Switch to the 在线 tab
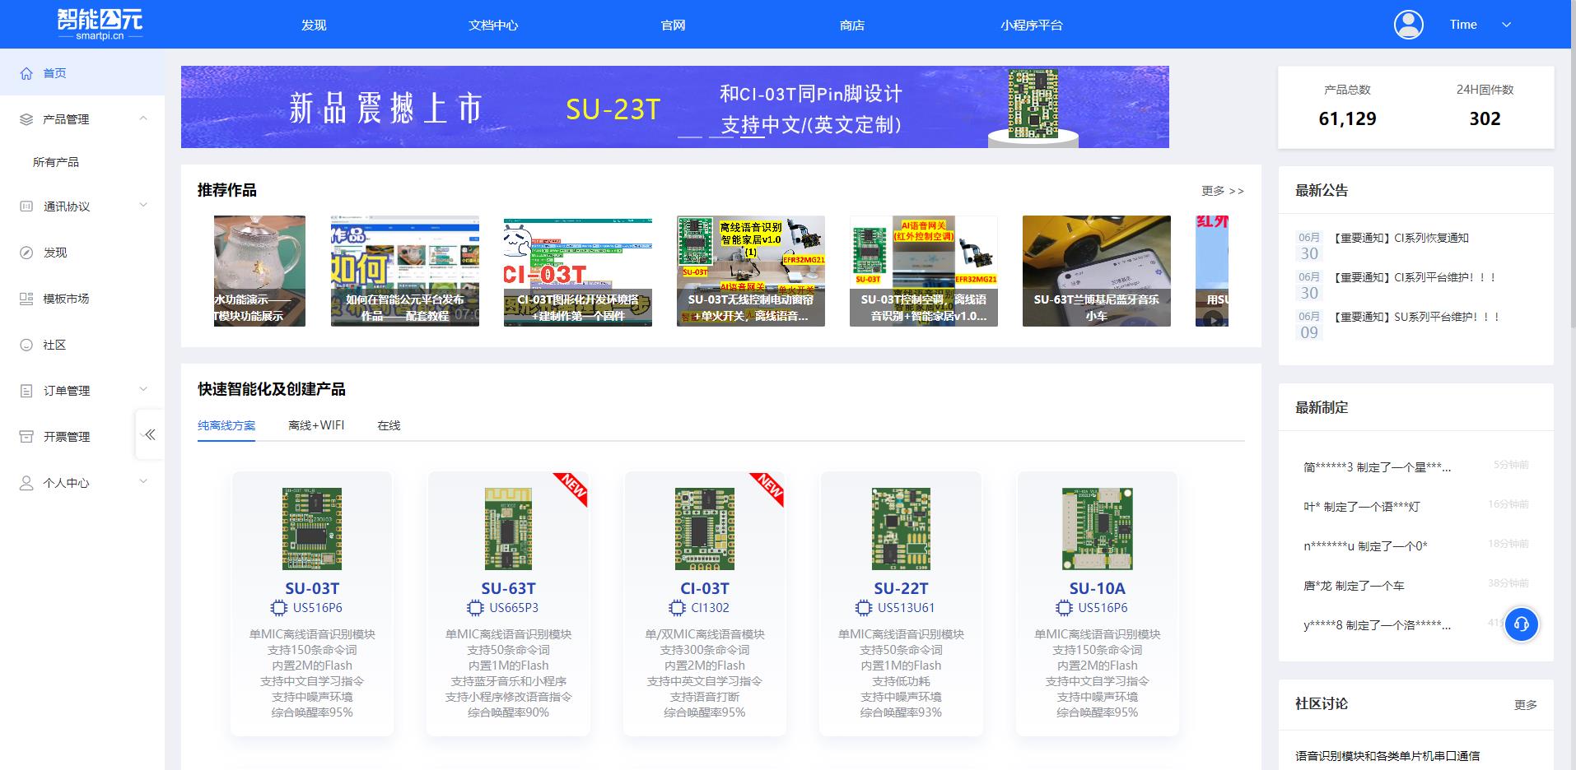Viewport: 1576px width, 770px height. click(389, 425)
